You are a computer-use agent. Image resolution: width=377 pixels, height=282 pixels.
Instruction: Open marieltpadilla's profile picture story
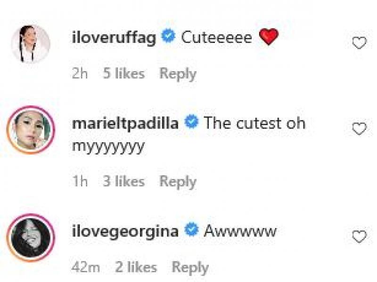[x=31, y=129]
